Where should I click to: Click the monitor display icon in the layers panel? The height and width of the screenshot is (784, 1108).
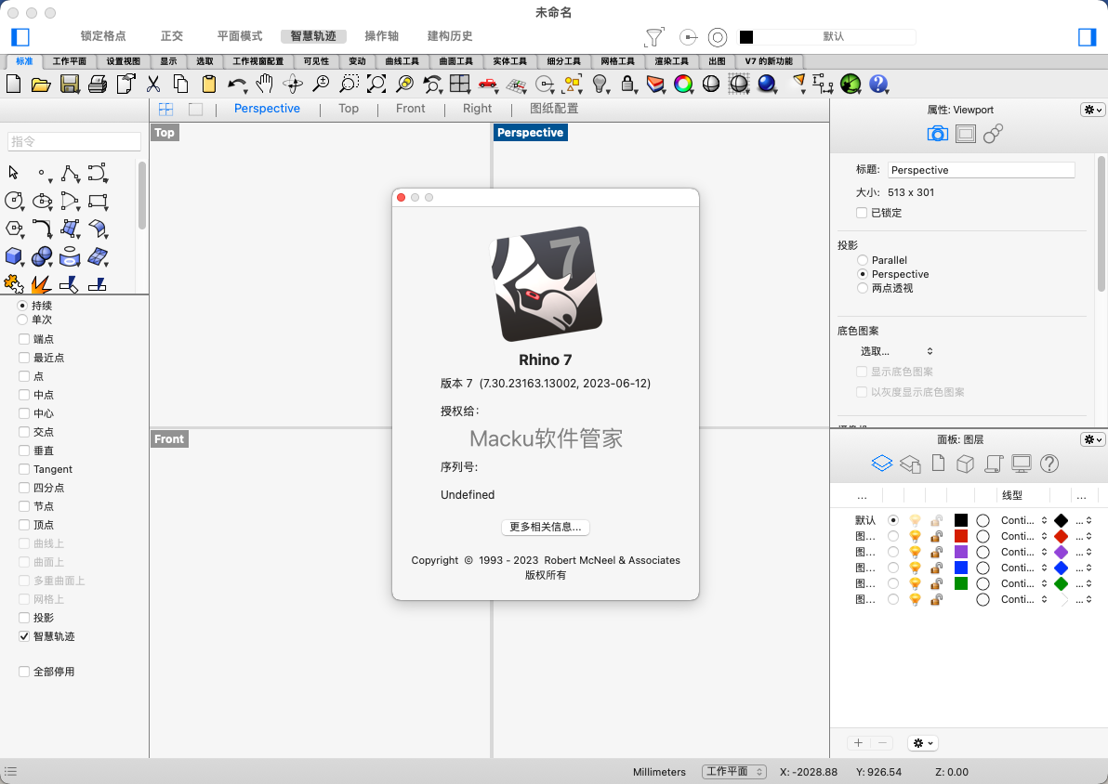tap(1021, 464)
